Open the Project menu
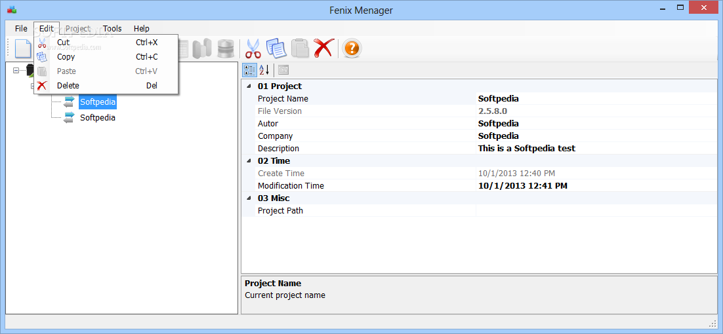The width and height of the screenshot is (723, 334). [x=78, y=29]
